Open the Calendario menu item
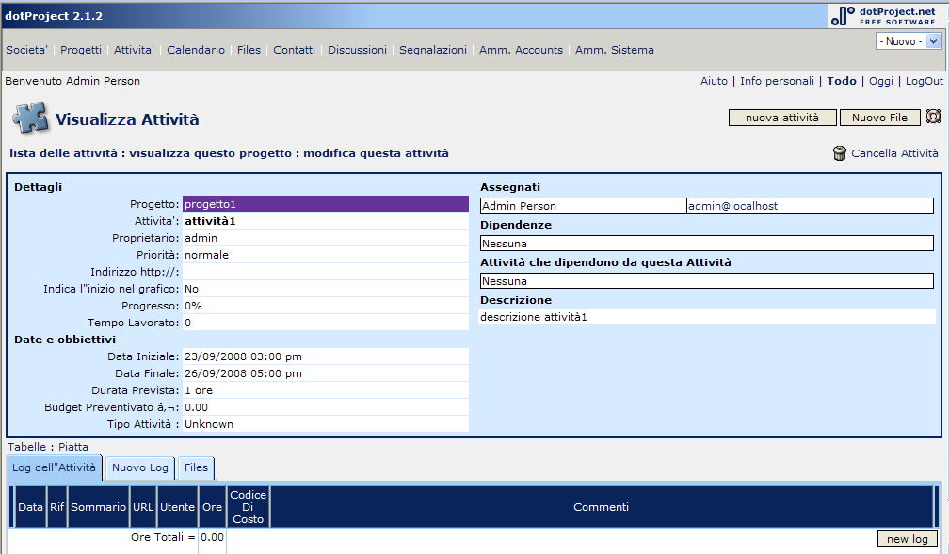Screen dimensions: 949x554 (196, 50)
